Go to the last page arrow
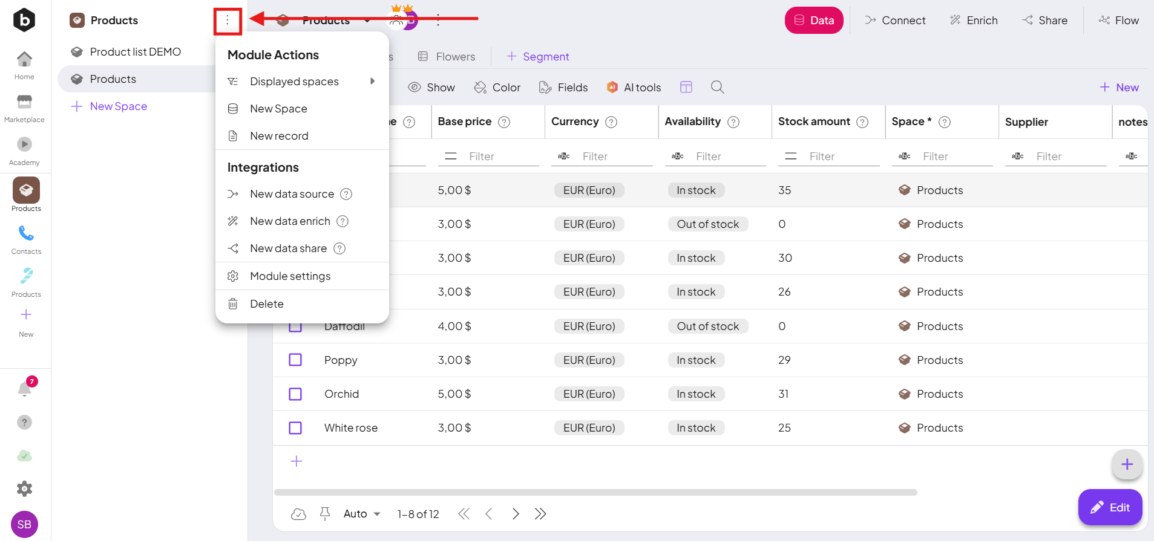 click(540, 514)
